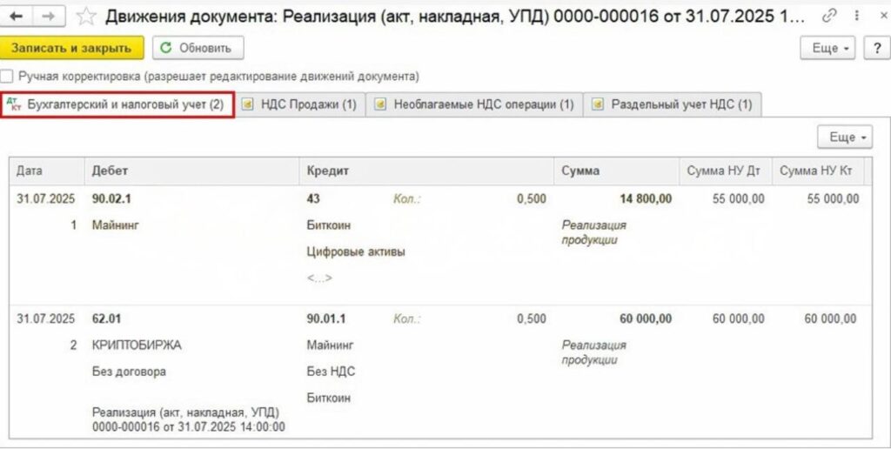Screen dimensions: 891x449
Task: Enable the Ручная корректировка checkbox
Action: (8, 77)
